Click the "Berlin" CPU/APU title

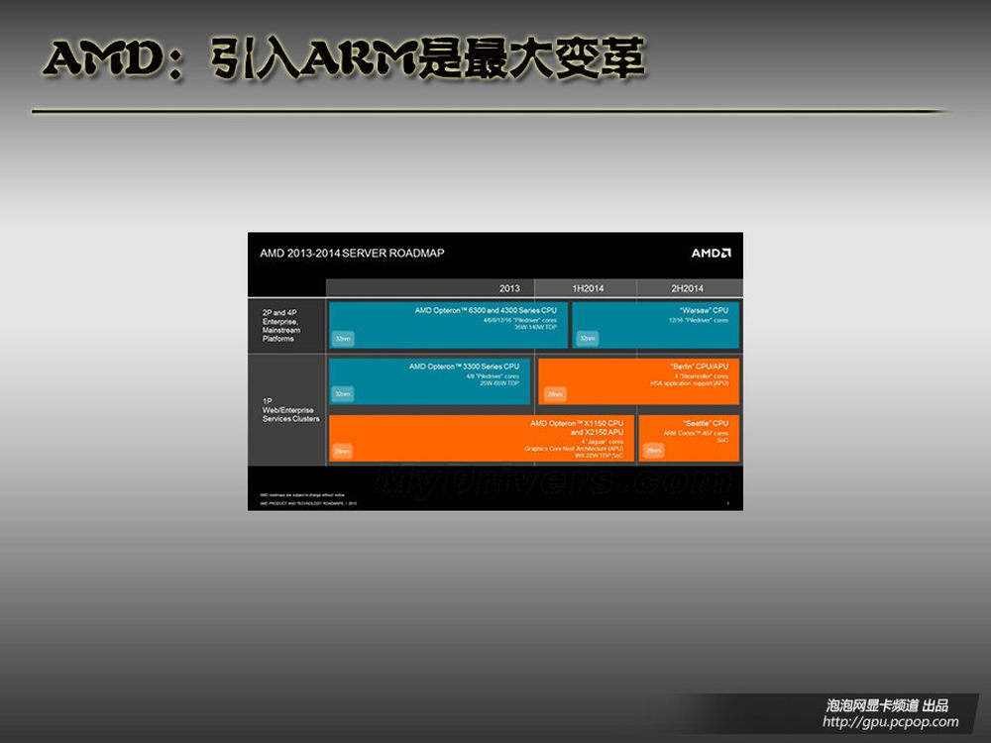coord(699,367)
